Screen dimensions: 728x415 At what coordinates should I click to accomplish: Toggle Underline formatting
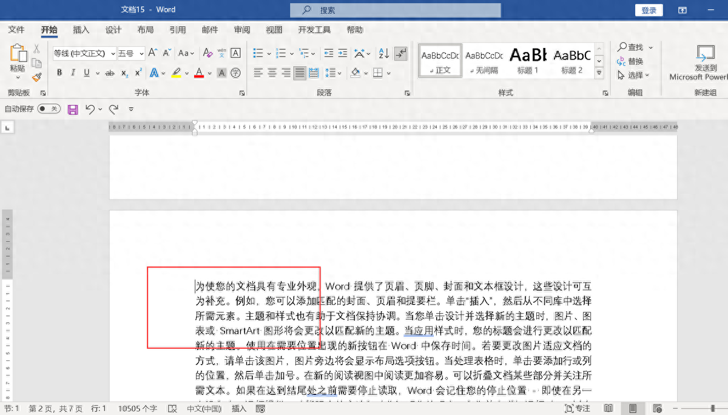coord(87,73)
